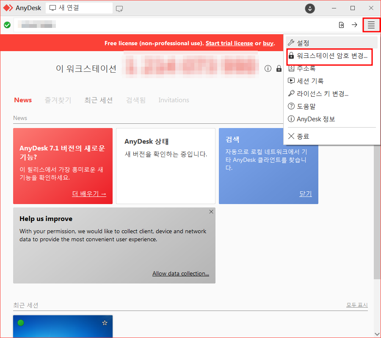381x338 pixels.
Task: Switch to the 즐겨찾기 tab
Action: click(x=58, y=100)
